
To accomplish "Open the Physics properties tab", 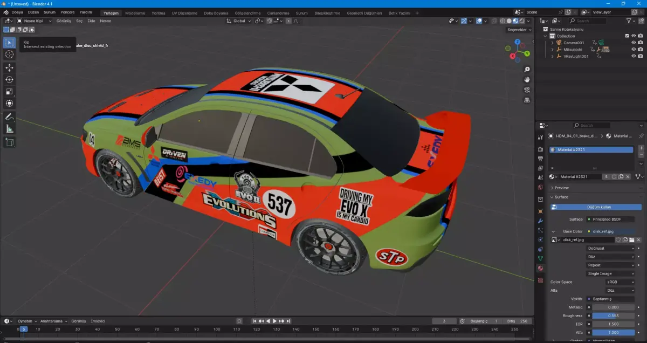I will [x=540, y=239].
